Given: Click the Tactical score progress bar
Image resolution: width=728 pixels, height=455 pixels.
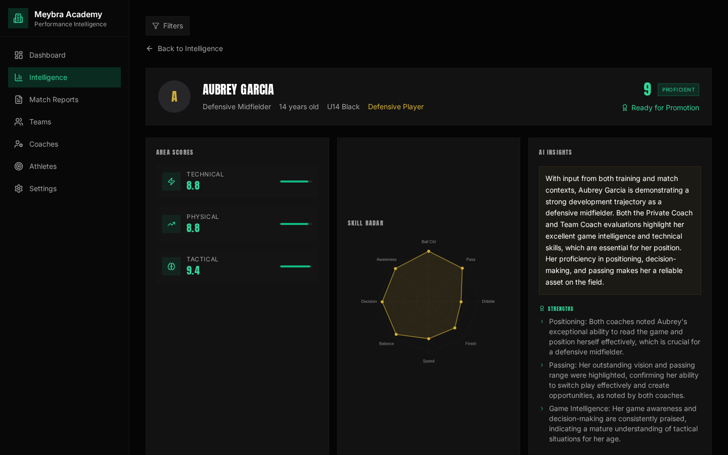Looking at the screenshot, I should click(296, 266).
